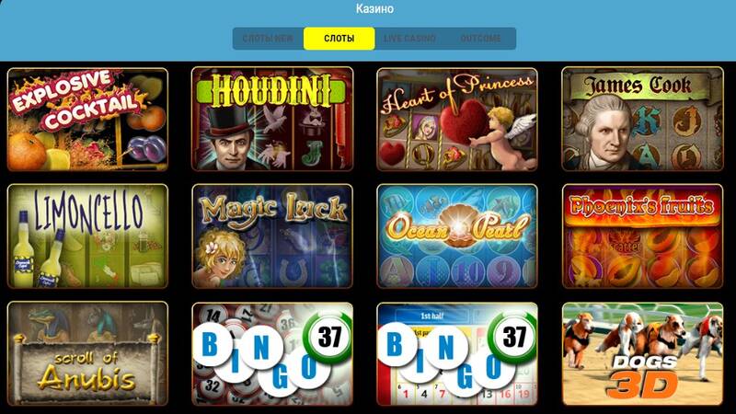Open the Explosive Cocktail slot game
The width and height of the screenshot is (736, 414).
(x=87, y=120)
